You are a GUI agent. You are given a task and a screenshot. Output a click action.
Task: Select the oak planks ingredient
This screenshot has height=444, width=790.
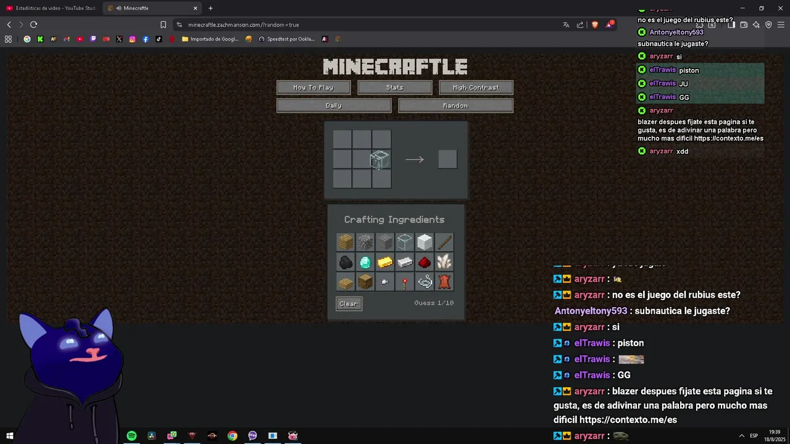346,242
